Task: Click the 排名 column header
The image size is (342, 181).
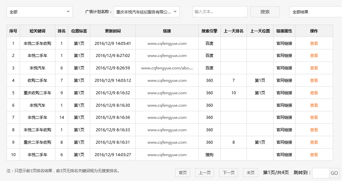Action: (x=62, y=31)
